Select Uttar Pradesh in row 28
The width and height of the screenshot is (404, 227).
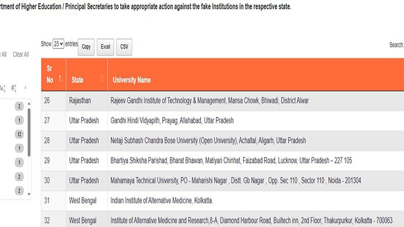point(84,141)
